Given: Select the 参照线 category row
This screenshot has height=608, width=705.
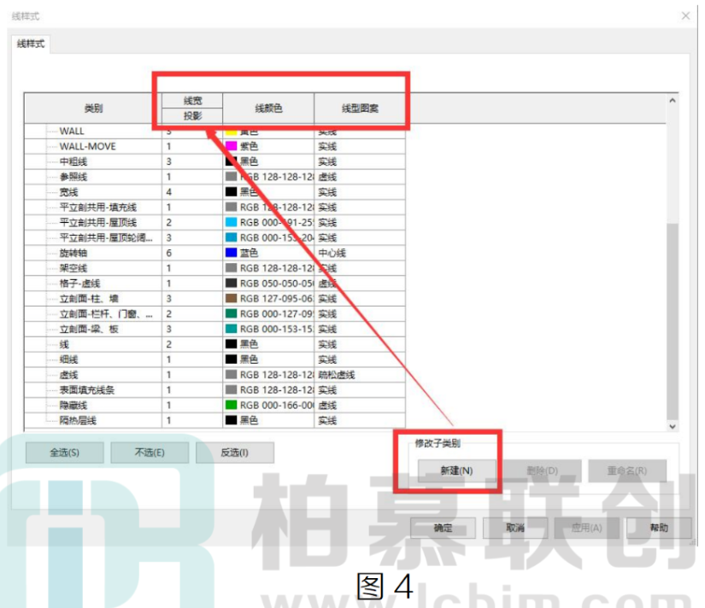Looking at the screenshot, I should tap(73, 177).
